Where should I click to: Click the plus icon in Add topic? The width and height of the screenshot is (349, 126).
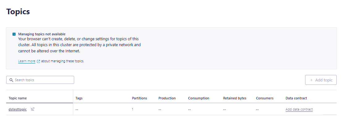pos(311,80)
